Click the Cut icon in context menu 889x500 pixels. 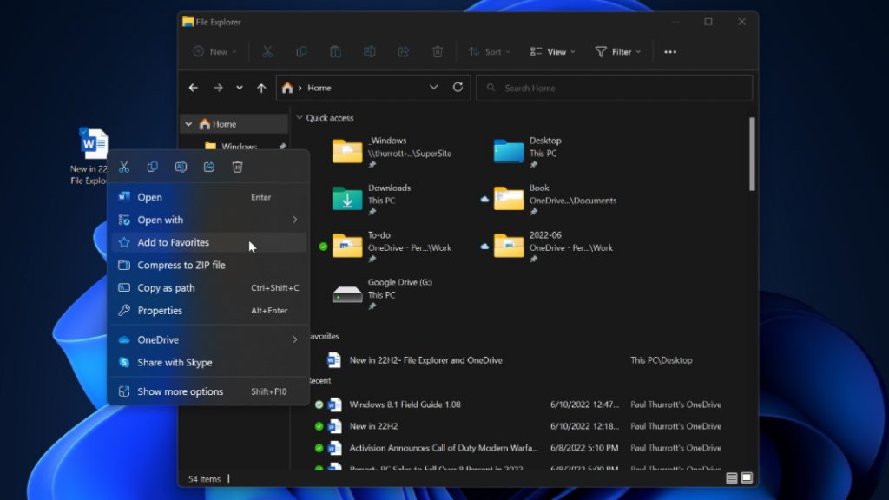pyautogui.click(x=124, y=167)
